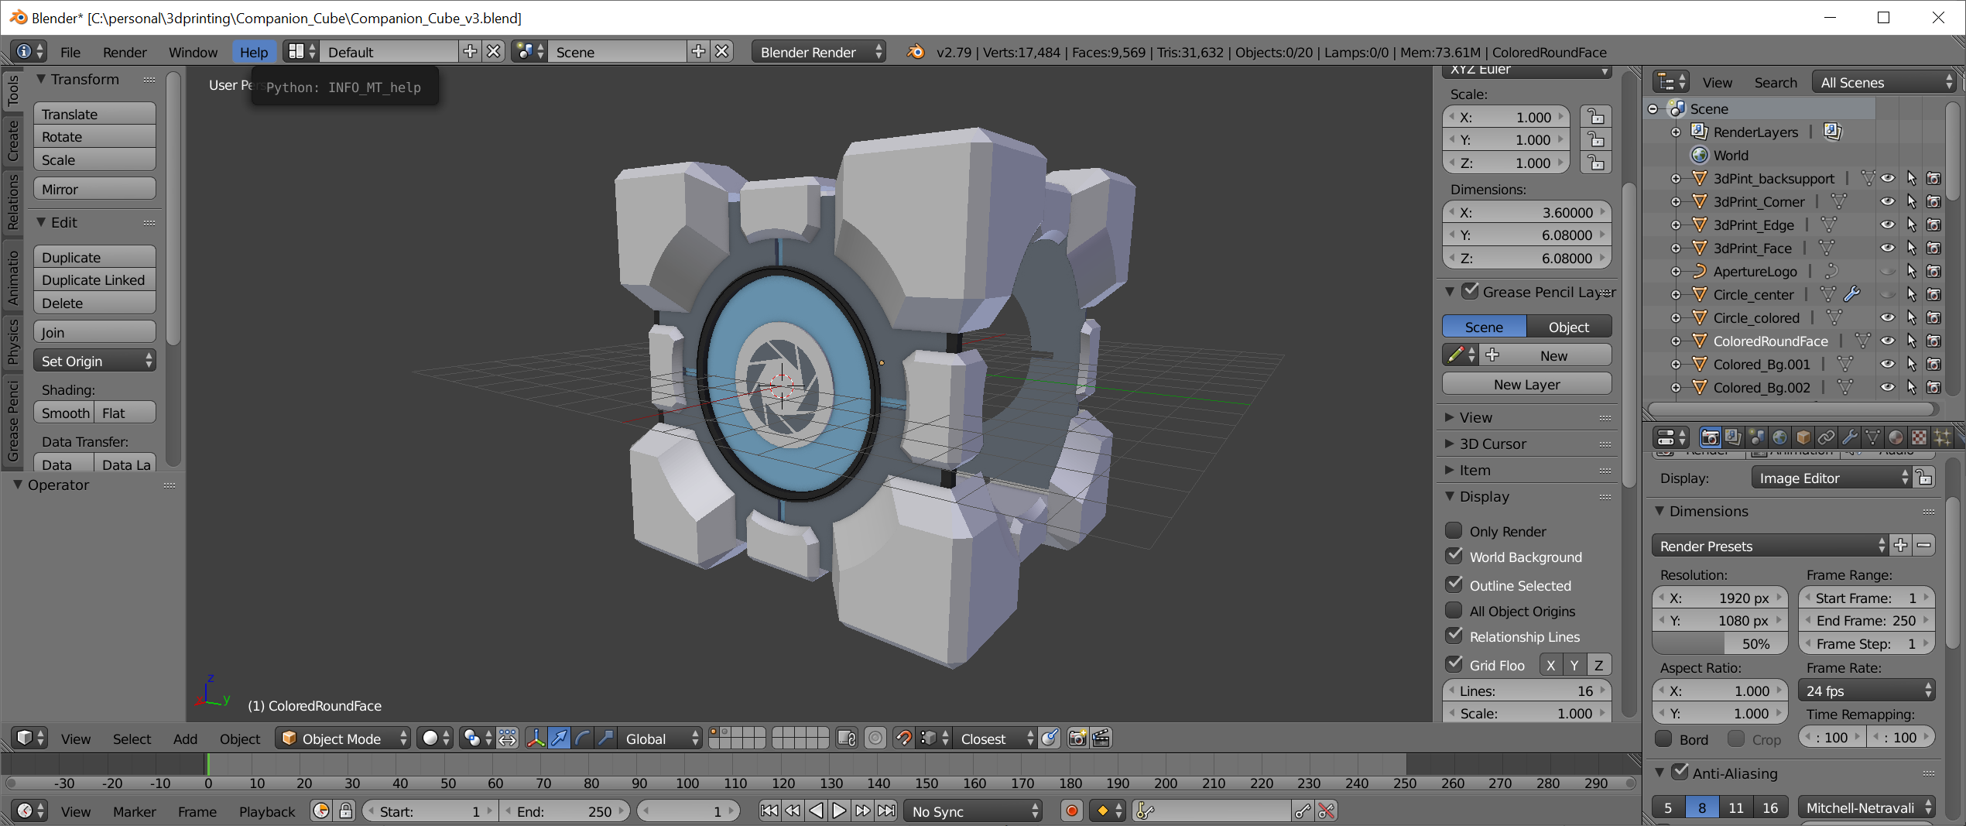The height and width of the screenshot is (826, 1966).
Task: Lock the X scale value
Action: click(x=1596, y=117)
